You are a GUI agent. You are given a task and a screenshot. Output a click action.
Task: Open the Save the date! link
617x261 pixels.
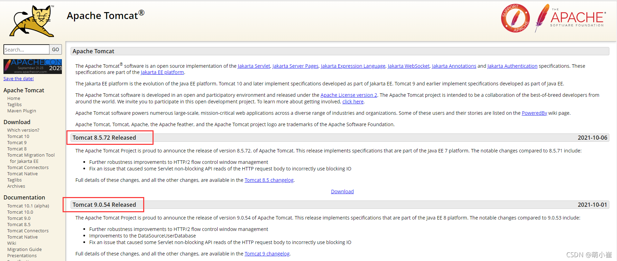19,79
